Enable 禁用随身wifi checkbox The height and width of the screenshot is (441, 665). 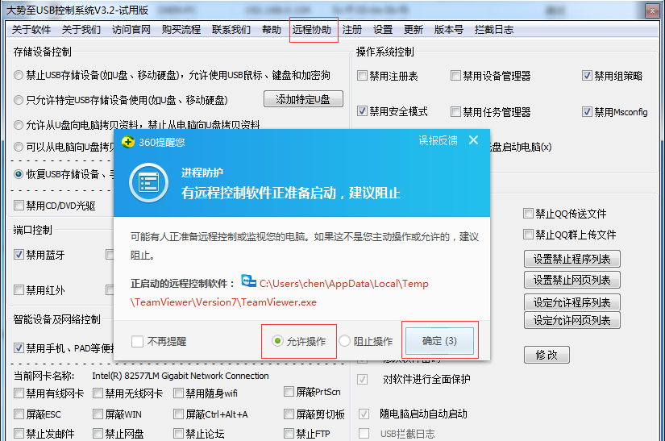pos(178,393)
